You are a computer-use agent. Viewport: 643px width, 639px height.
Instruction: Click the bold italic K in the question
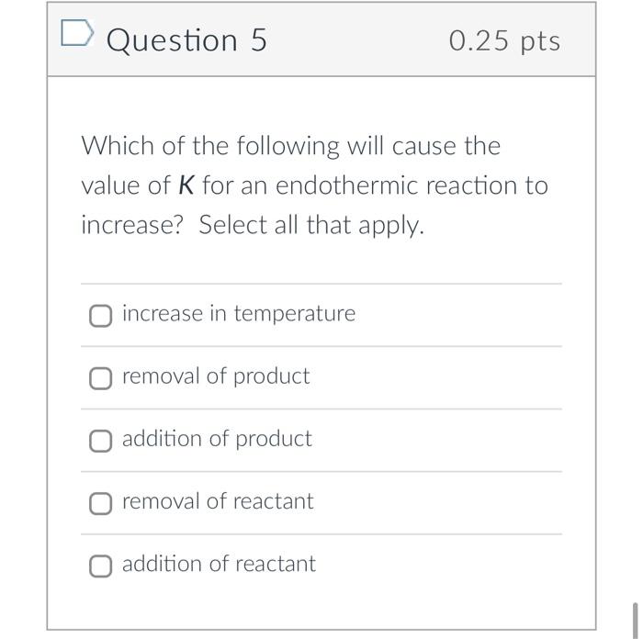pos(186,185)
